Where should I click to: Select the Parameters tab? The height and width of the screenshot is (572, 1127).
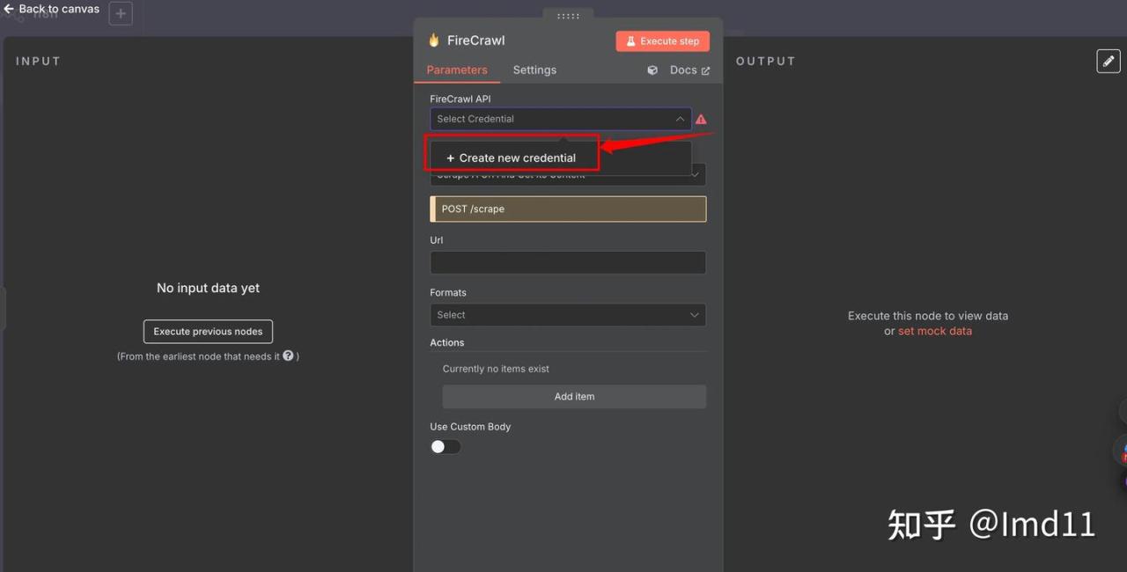point(456,70)
